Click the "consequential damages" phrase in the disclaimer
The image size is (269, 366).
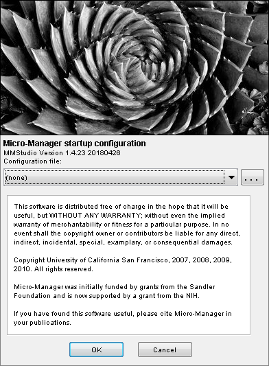click(192, 242)
